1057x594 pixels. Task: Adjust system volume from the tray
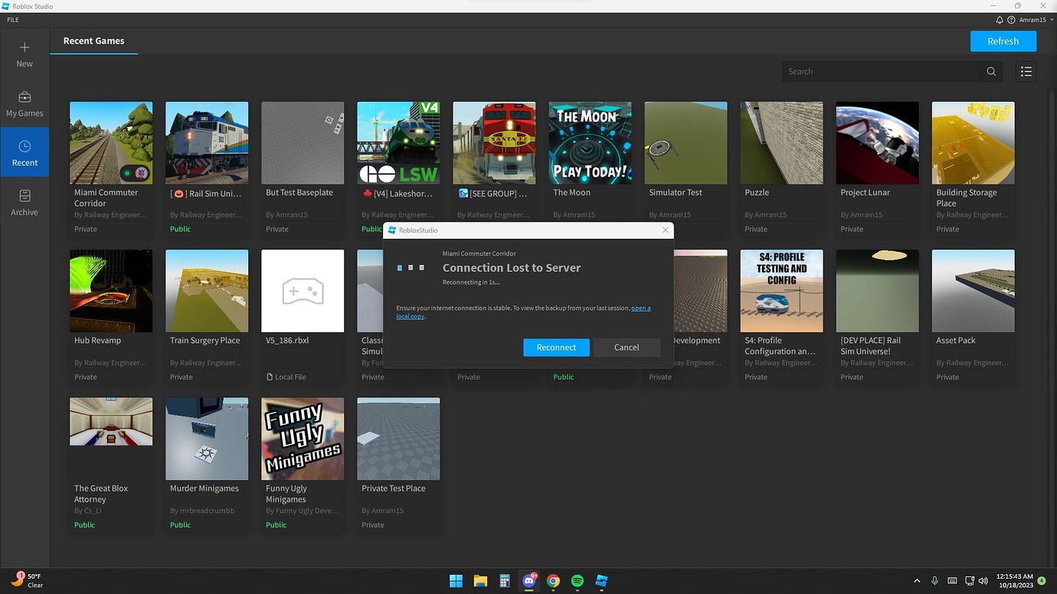coord(983,581)
